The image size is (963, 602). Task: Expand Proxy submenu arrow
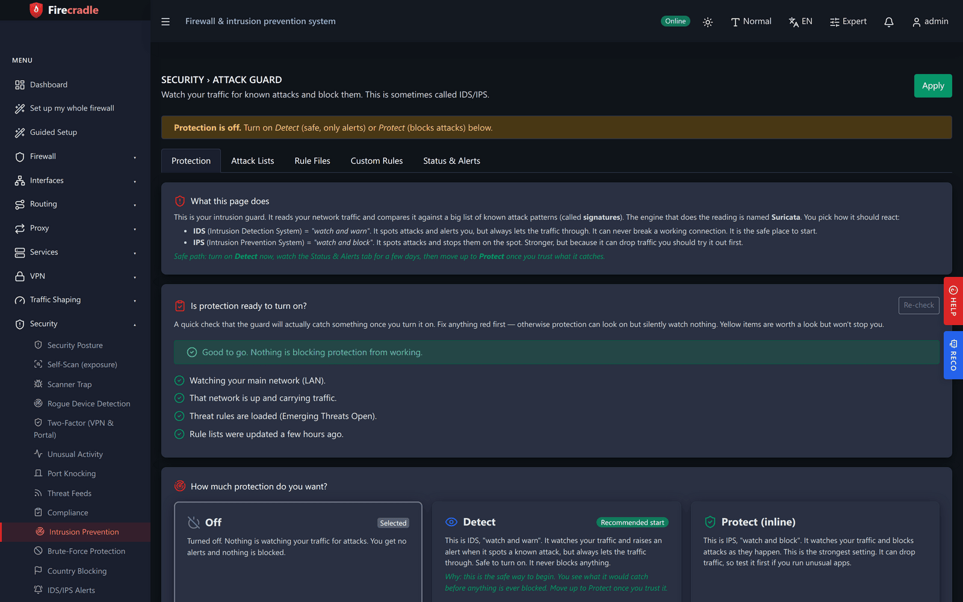click(135, 229)
